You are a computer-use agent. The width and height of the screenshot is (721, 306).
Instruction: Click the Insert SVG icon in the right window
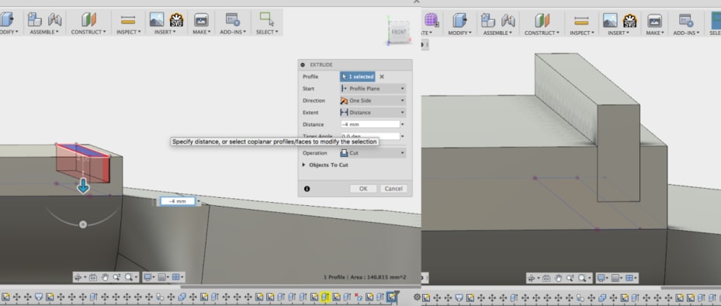630,20
